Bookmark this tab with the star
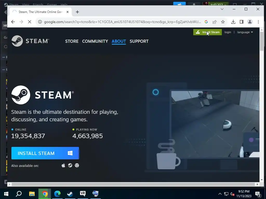 pyautogui.click(x=223, y=22)
